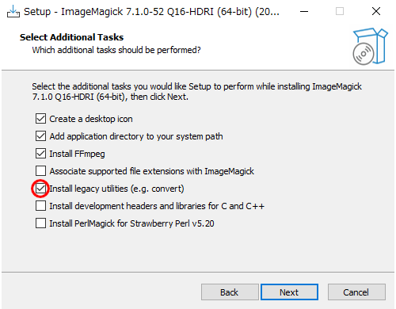Close the Setup window with the X
Image resolution: width=396 pixels, height=309 pixels.
click(x=376, y=11)
